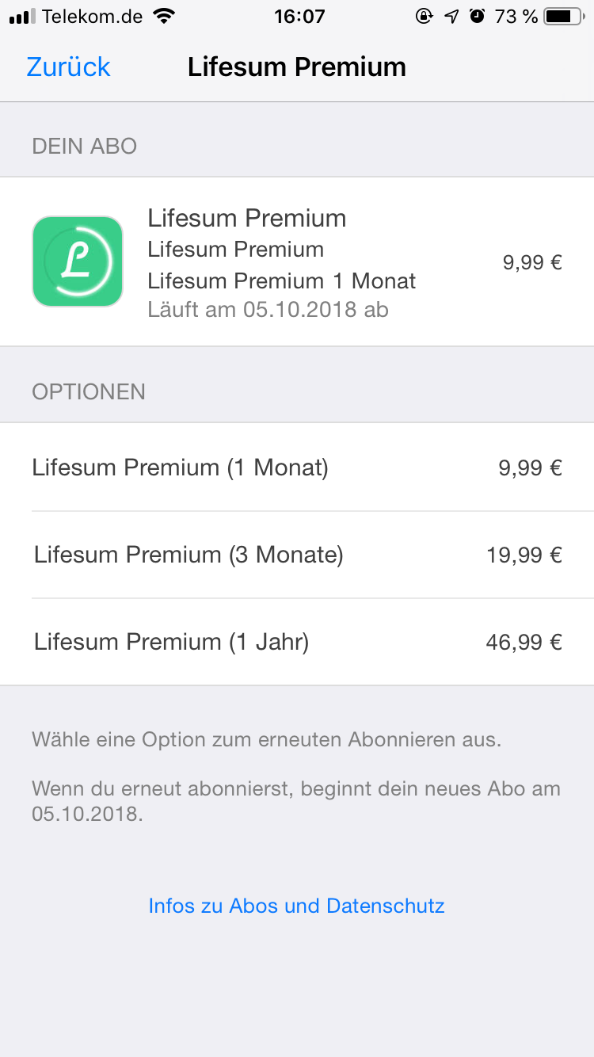
Task: Tap the clock showing 16:07
Action: click(299, 16)
